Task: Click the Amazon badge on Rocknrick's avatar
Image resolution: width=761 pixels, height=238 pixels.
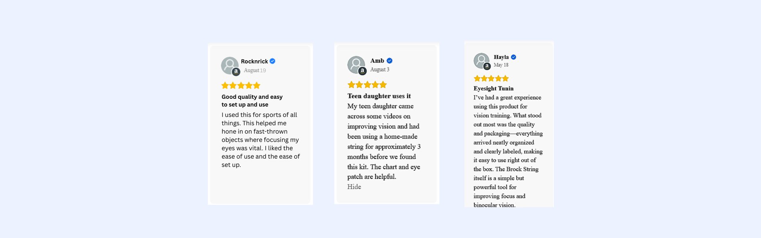Action: [x=236, y=72]
